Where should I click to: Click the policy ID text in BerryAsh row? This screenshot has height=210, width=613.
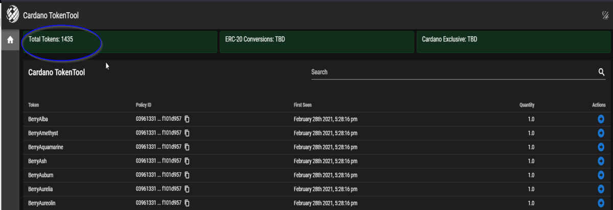158,161
